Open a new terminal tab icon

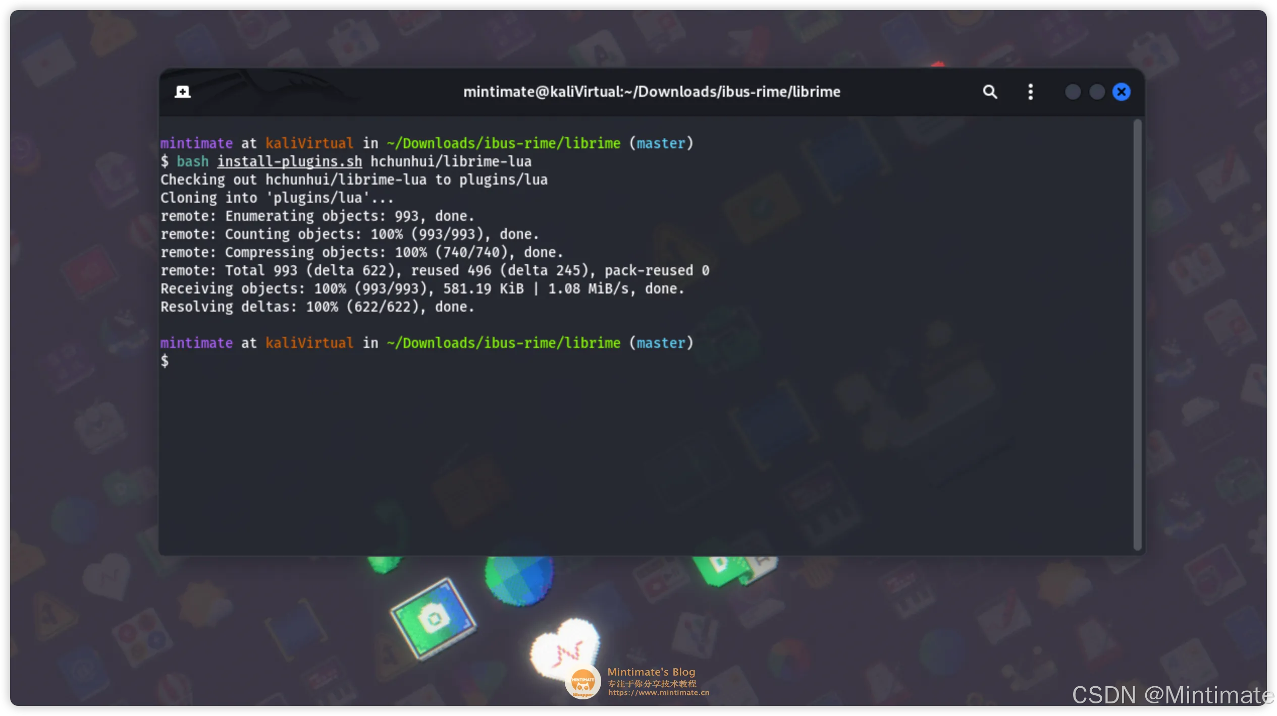[183, 92]
